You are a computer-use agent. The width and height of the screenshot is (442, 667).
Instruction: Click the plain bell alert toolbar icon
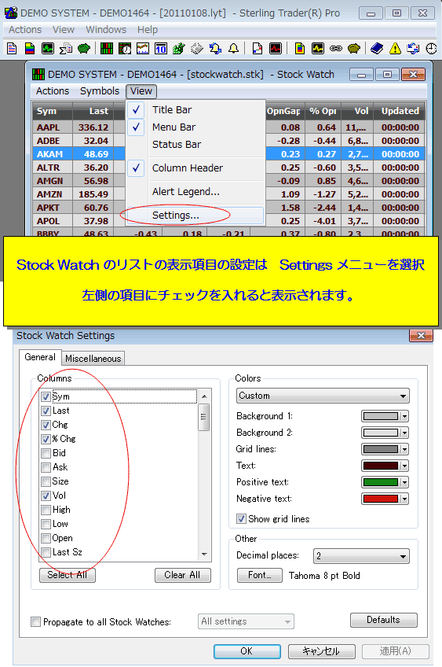(x=233, y=49)
